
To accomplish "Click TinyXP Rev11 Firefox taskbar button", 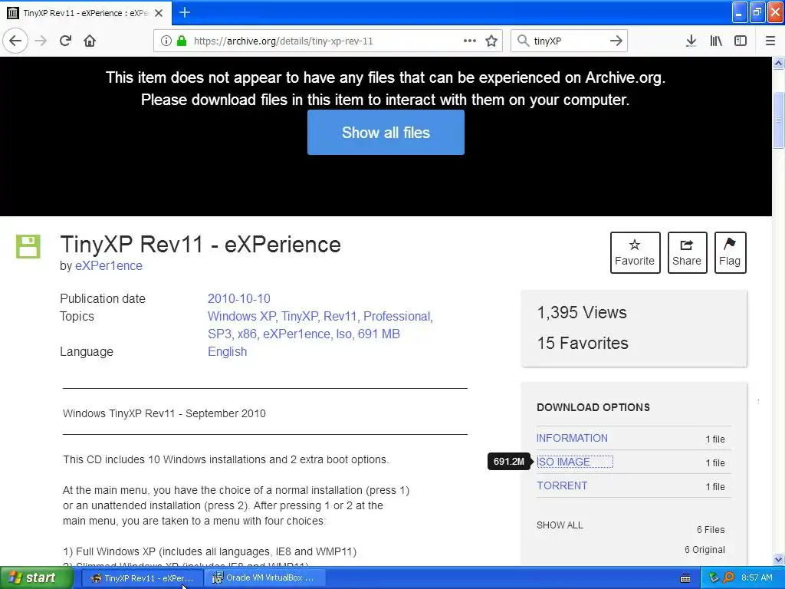I will pos(142,578).
